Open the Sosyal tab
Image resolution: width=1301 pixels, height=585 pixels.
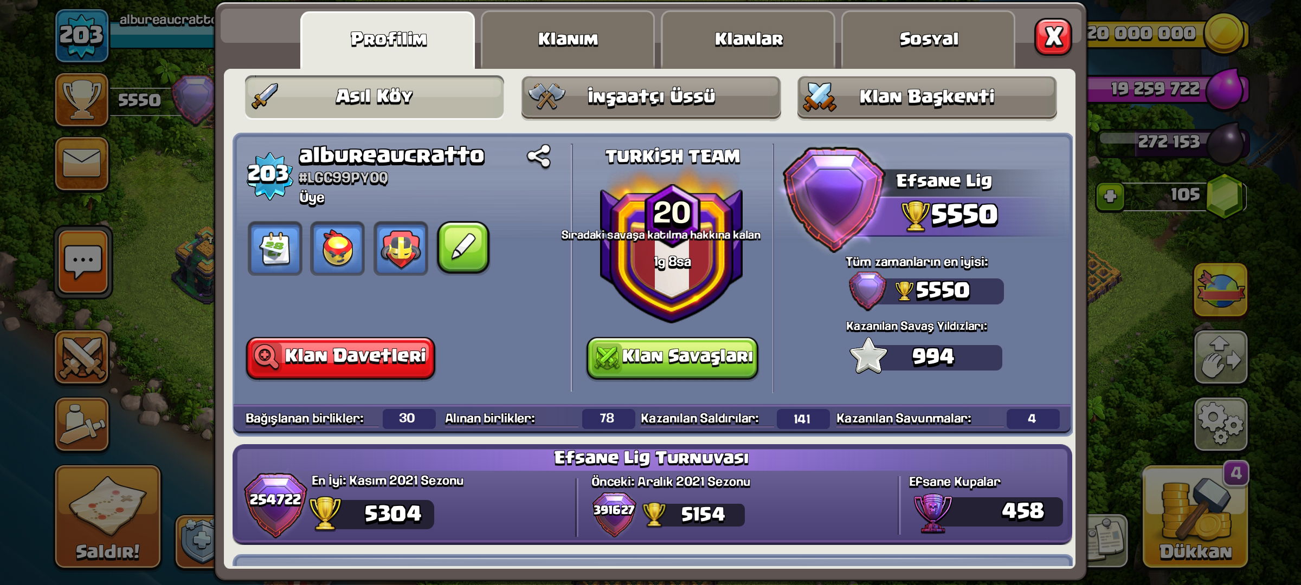tap(928, 40)
